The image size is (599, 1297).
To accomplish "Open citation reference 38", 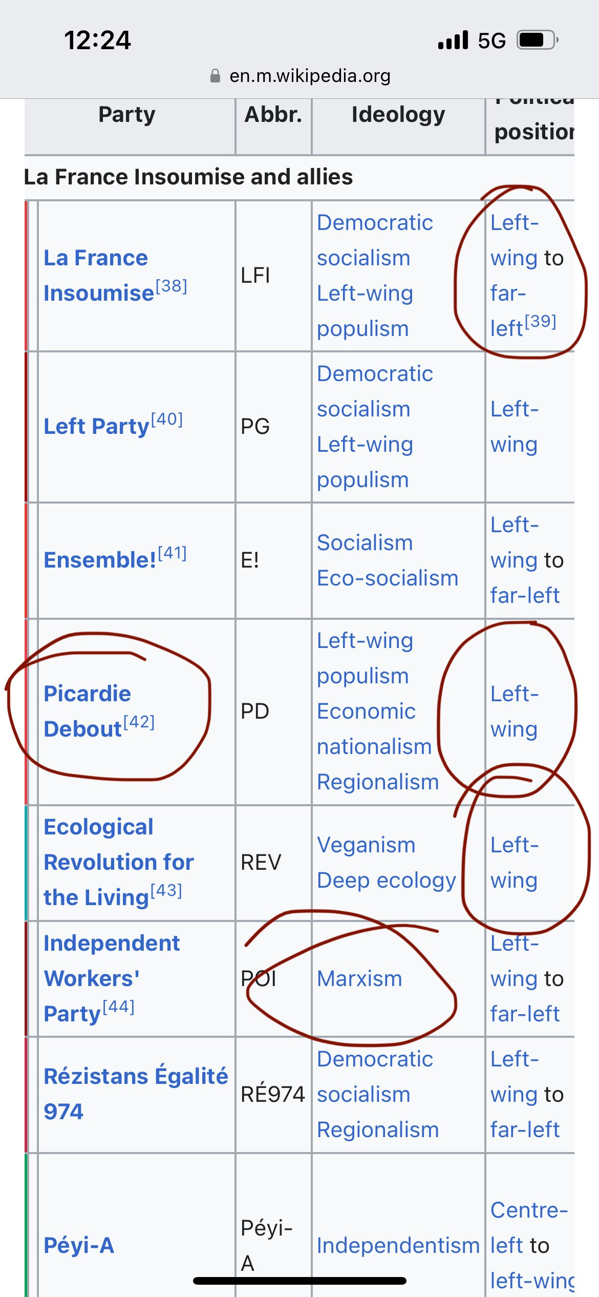I will tap(171, 286).
